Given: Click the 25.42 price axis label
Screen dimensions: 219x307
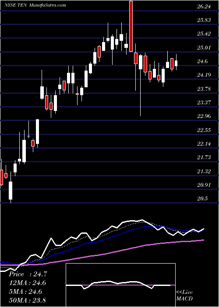Looking at the screenshot, I should (x=204, y=34).
